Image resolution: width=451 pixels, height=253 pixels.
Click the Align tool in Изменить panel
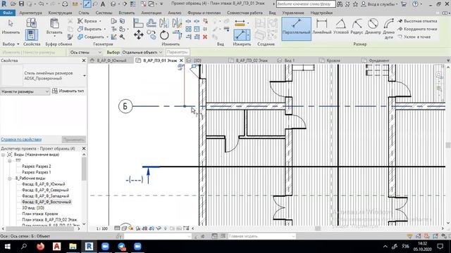pyautogui.click(x=138, y=23)
